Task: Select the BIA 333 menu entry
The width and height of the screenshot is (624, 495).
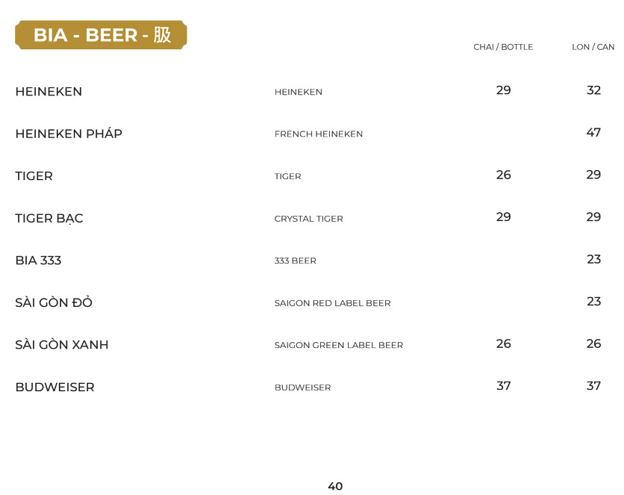Action: pos(38,261)
